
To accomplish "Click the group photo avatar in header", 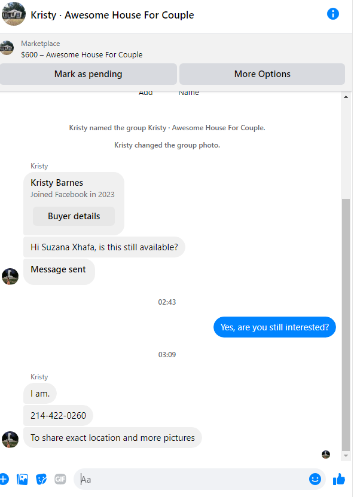I will tap(13, 14).
